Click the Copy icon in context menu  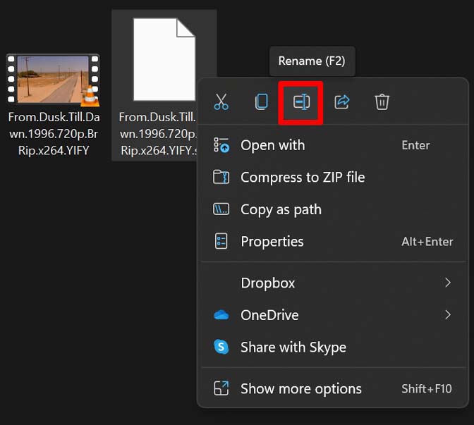coord(262,102)
